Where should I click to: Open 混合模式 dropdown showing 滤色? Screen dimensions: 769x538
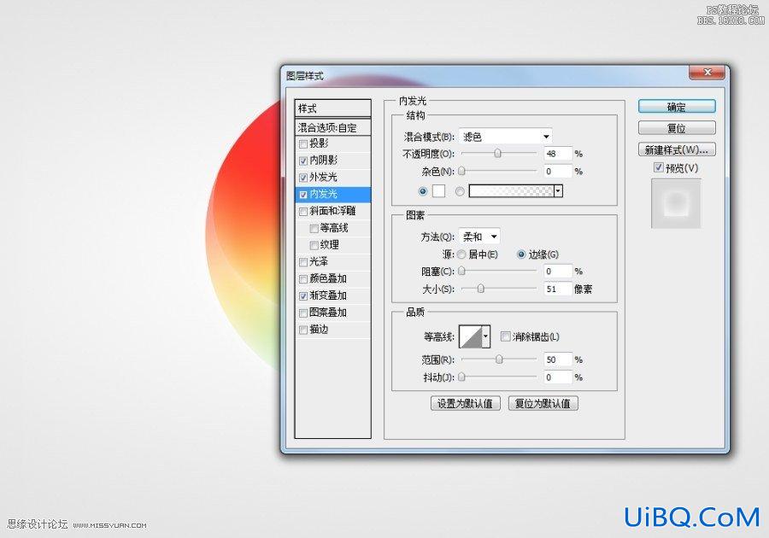point(506,137)
